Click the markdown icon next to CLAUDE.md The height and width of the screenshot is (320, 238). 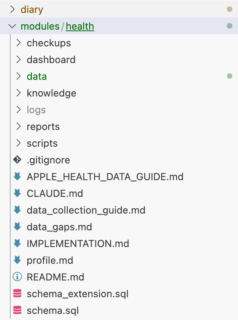[x=17, y=193]
